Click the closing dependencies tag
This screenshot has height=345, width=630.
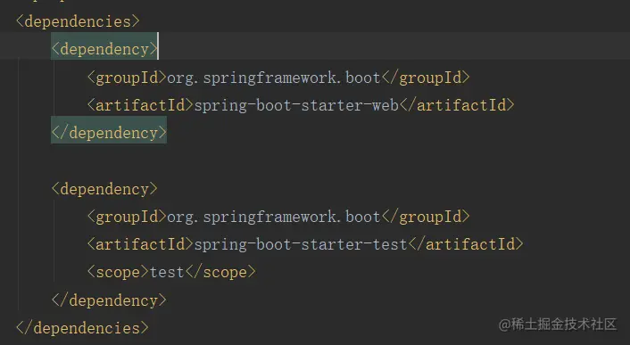tap(82, 328)
